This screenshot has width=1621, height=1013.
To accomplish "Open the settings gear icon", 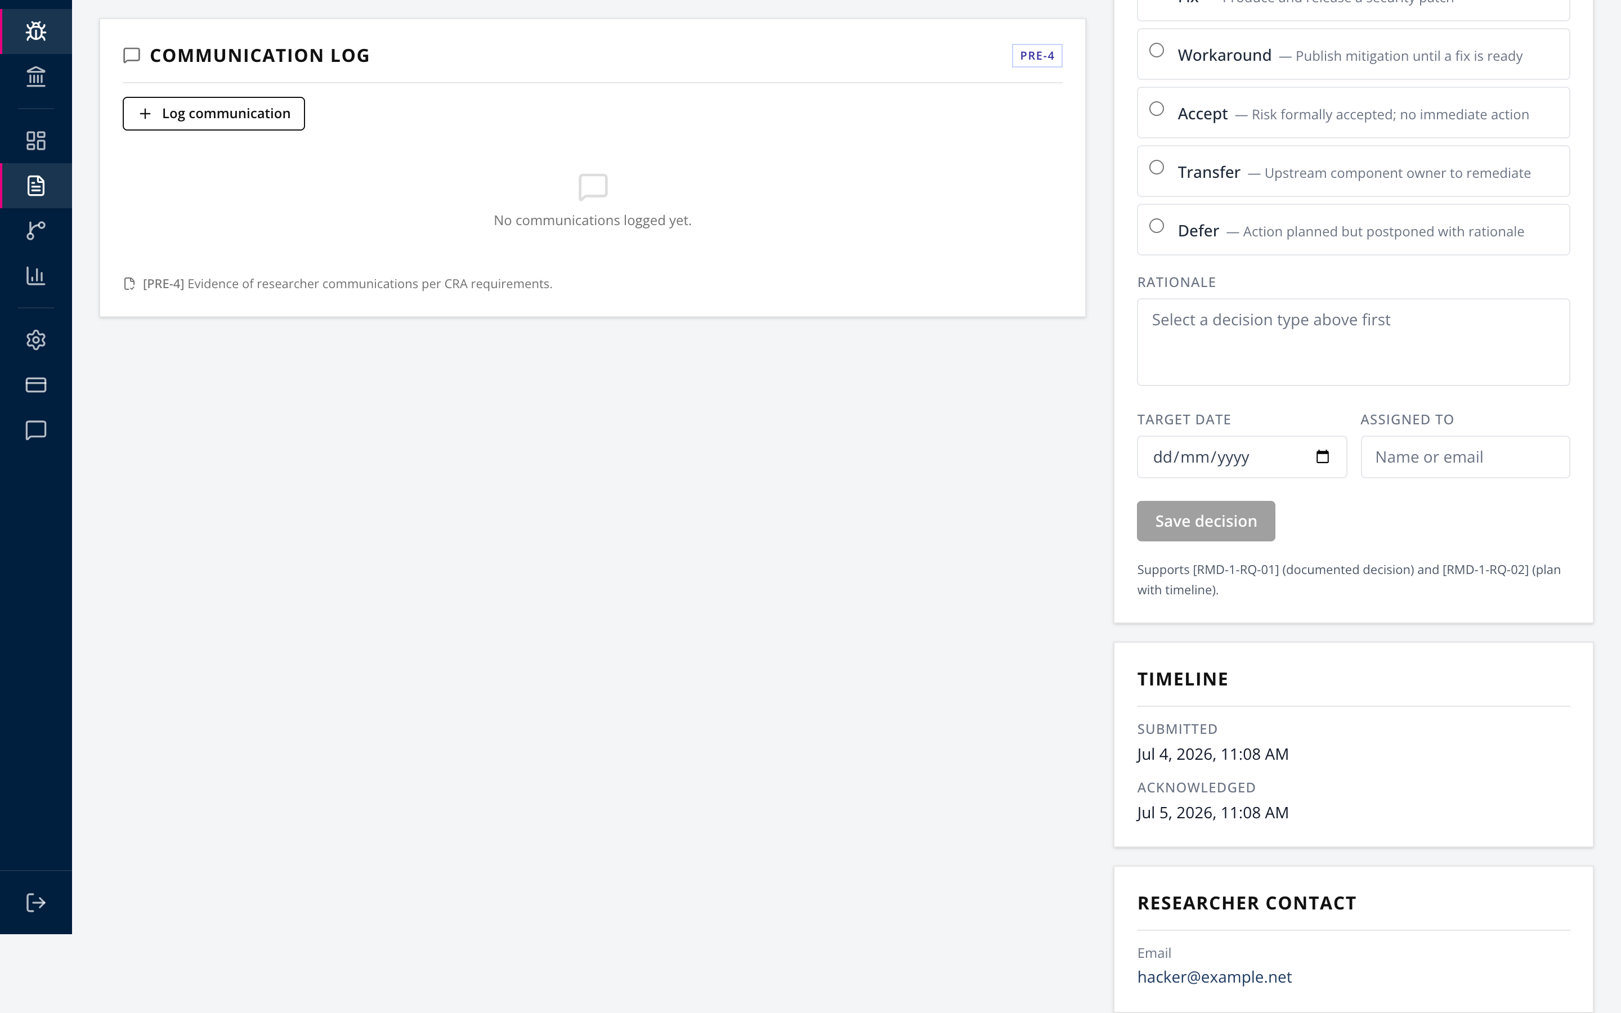I will 35,340.
